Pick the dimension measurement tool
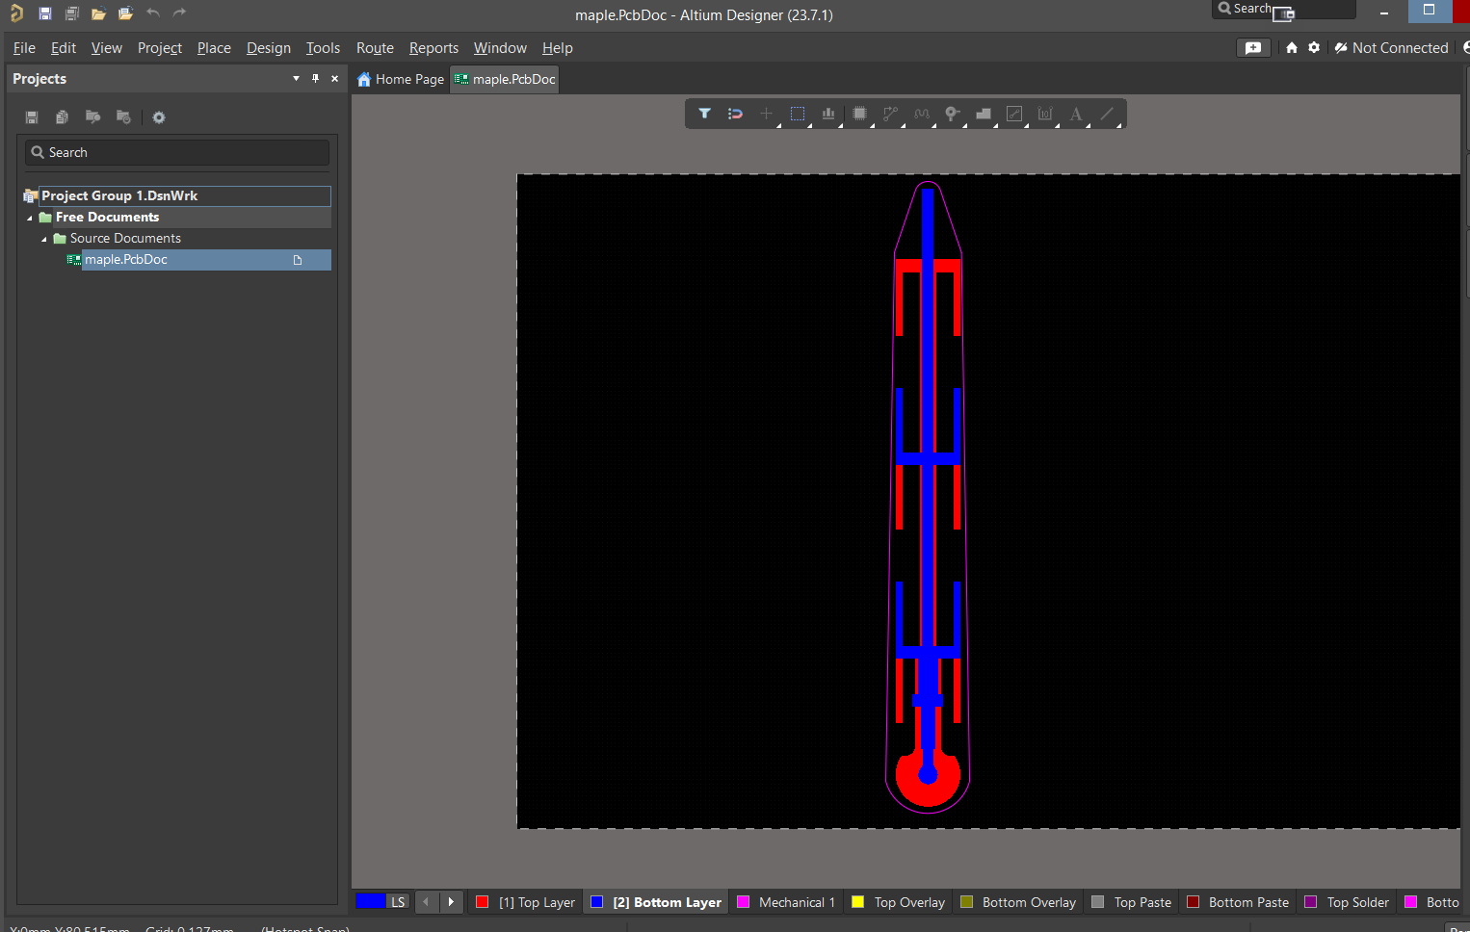 click(x=1045, y=114)
